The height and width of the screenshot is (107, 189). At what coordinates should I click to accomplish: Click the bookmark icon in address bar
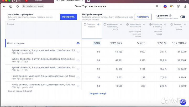tap(157, 6)
